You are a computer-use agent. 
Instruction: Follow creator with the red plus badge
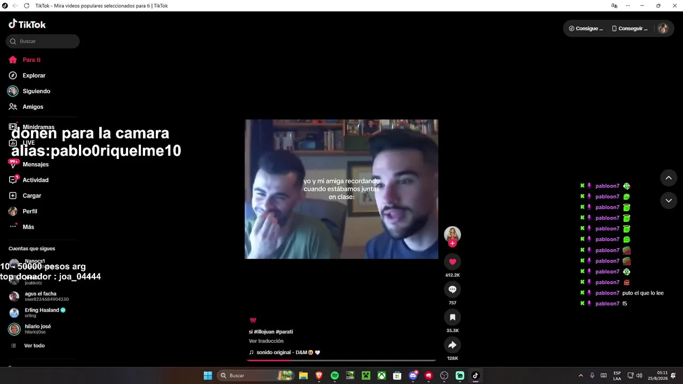[452, 243]
